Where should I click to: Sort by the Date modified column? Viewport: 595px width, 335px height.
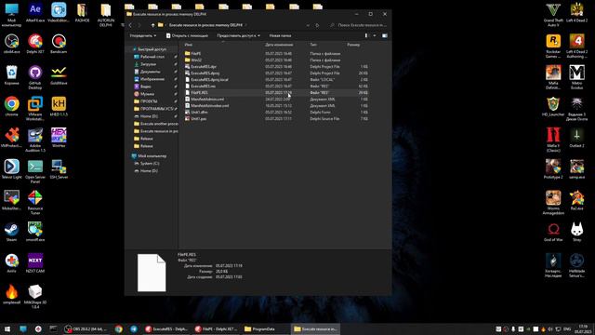(279, 45)
